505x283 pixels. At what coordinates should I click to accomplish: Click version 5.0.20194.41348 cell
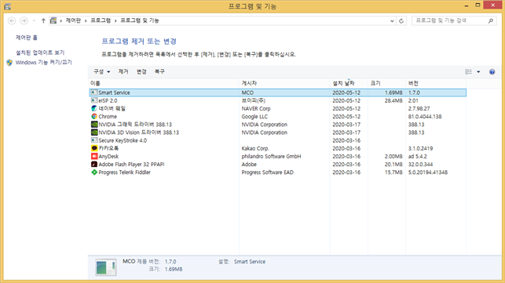[428, 172]
